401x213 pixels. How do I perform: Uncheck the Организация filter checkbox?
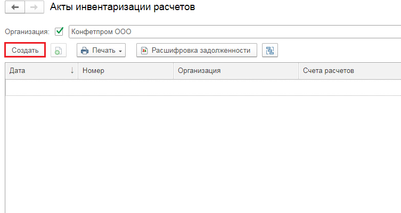59,31
